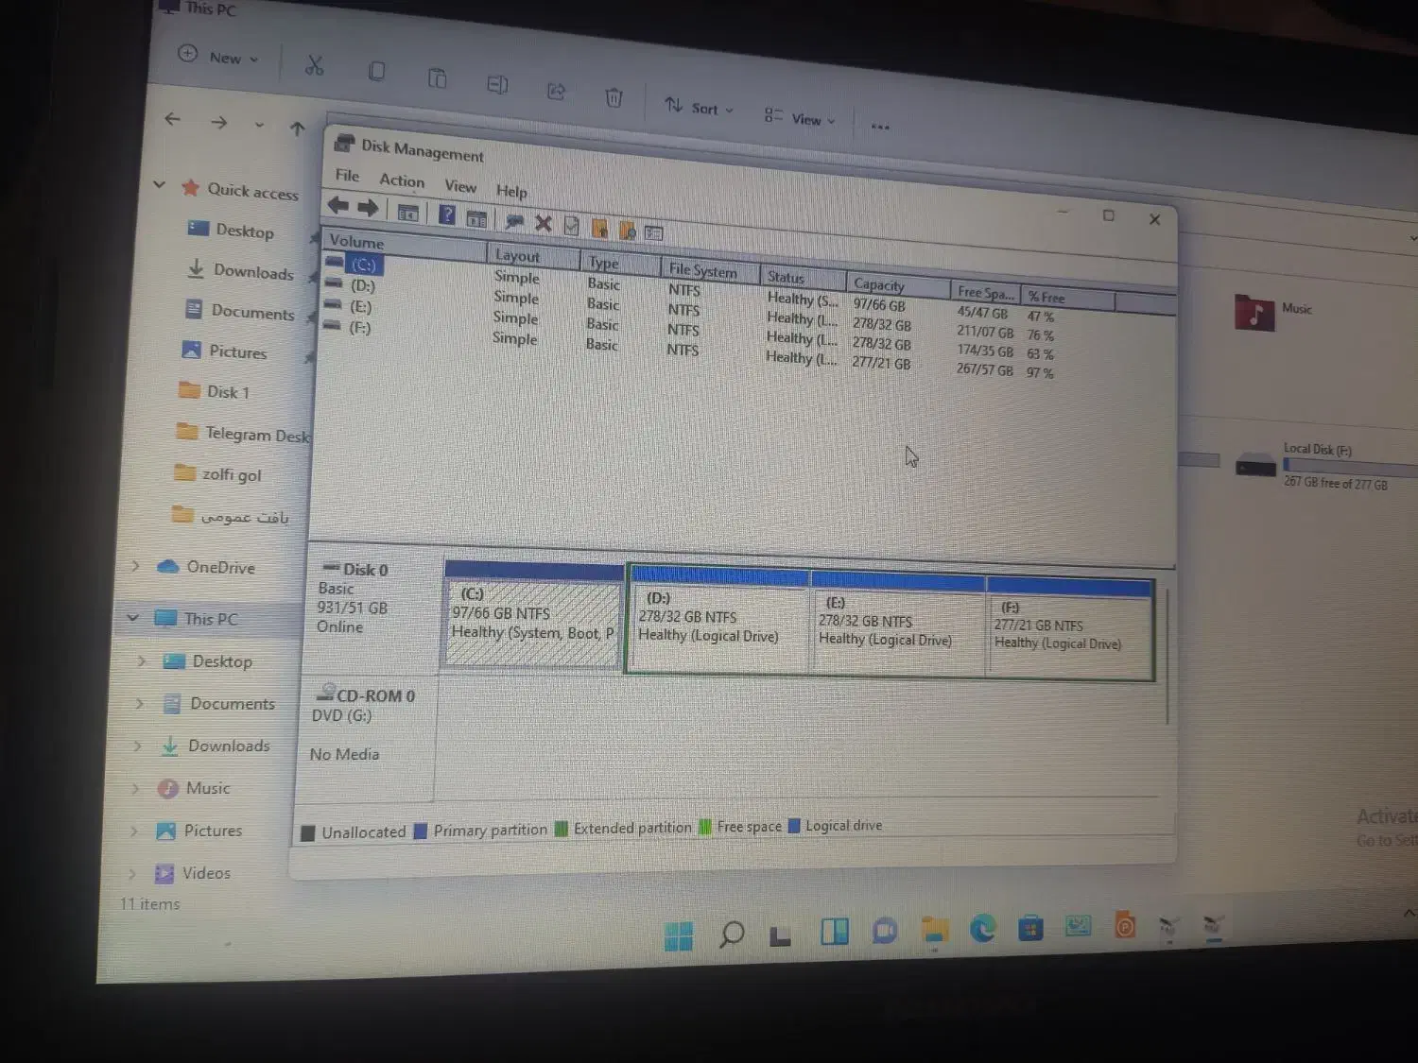Open the View dropdown in File Explorer
Image resolution: width=1418 pixels, height=1063 pixels.
[x=800, y=118]
